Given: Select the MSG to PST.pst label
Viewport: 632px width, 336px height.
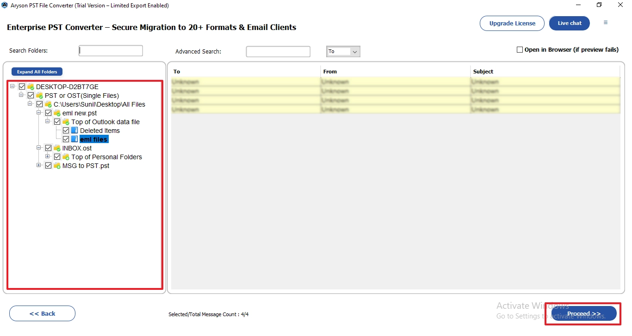Looking at the screenshot, I should [x=86, y=166].
